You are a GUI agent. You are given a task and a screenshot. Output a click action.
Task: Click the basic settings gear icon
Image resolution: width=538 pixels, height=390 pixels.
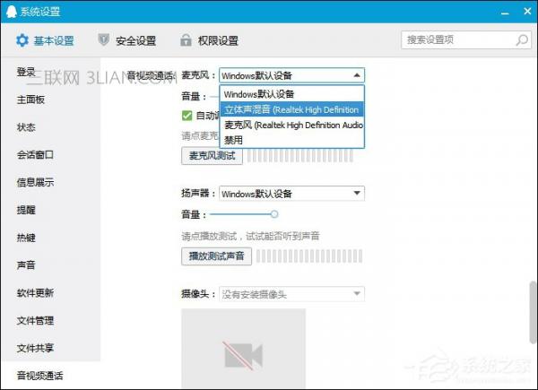click(x=22, y=40)
